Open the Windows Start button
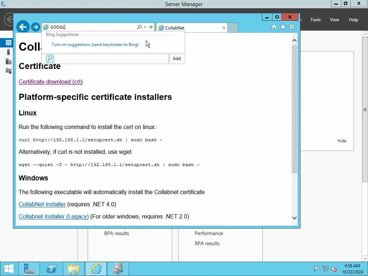This screenshot has height=276, width=368. pyautogui.click(x=9, y=269)
